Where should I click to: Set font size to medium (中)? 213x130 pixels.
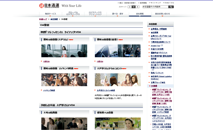[x=133, y=7]
